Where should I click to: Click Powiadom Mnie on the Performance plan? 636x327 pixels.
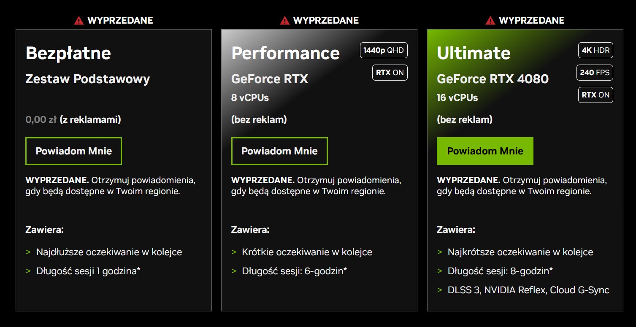(279, 151)
